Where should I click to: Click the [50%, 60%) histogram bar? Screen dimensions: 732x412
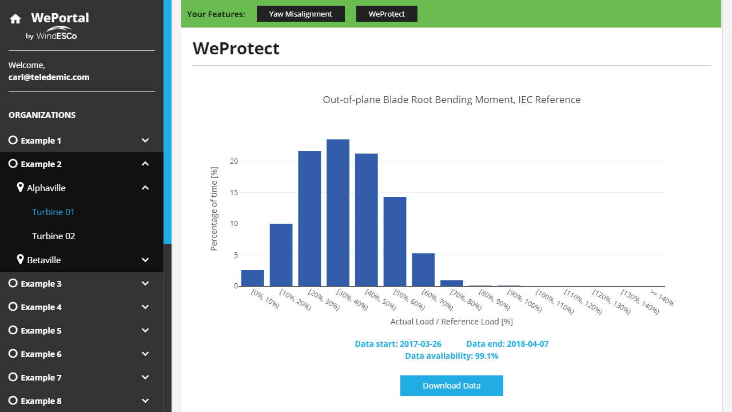tap(395, 241)
